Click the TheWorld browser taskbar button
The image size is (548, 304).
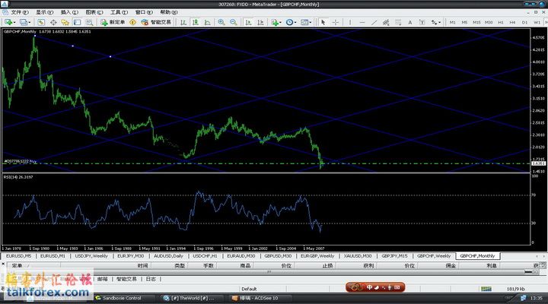pos(190,298)
